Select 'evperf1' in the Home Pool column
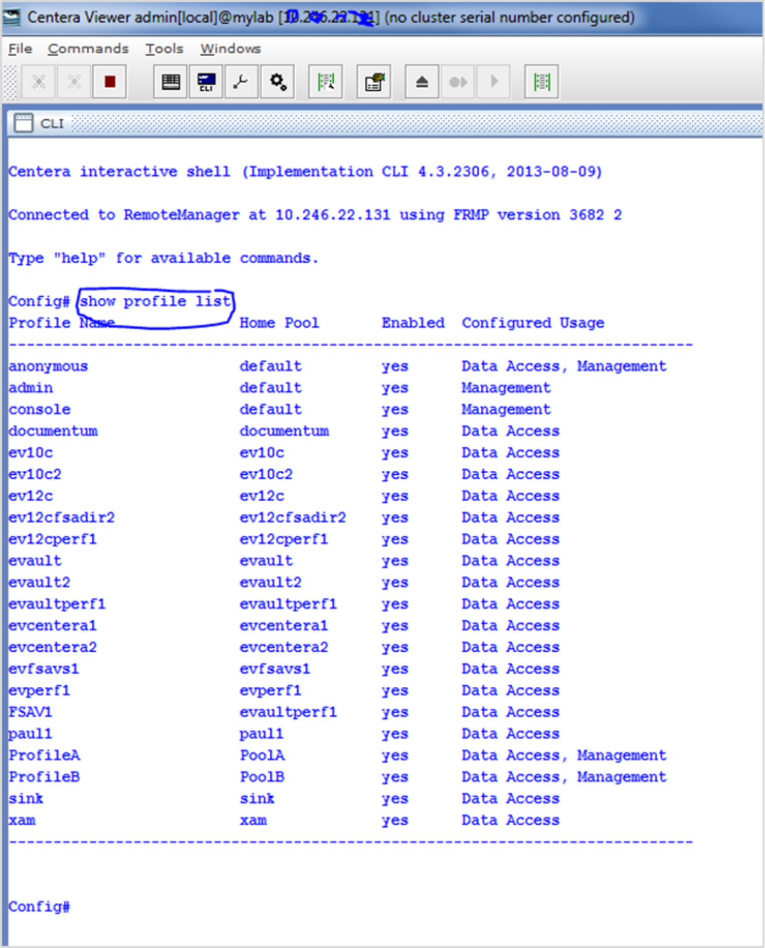Screen dimensions: 765x948 pos(271,690)
